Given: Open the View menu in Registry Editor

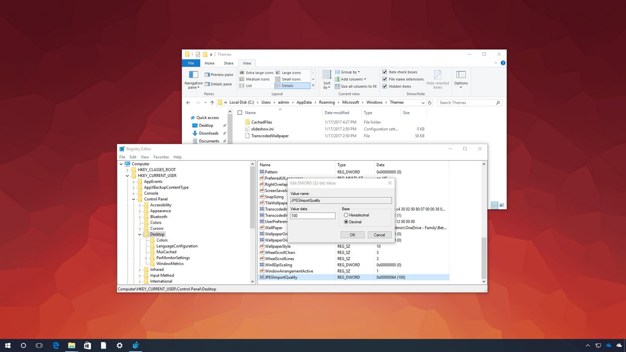Looking at the screenshot, I should pyautogui.click(x=145, y=156).
